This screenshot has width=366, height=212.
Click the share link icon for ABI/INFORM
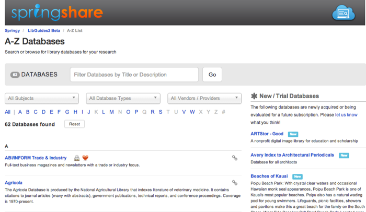click(x=235, y=158)
